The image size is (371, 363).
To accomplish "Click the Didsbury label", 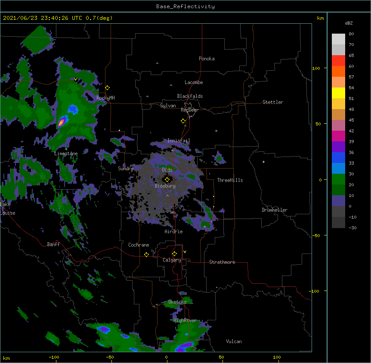I will (165, 186).
